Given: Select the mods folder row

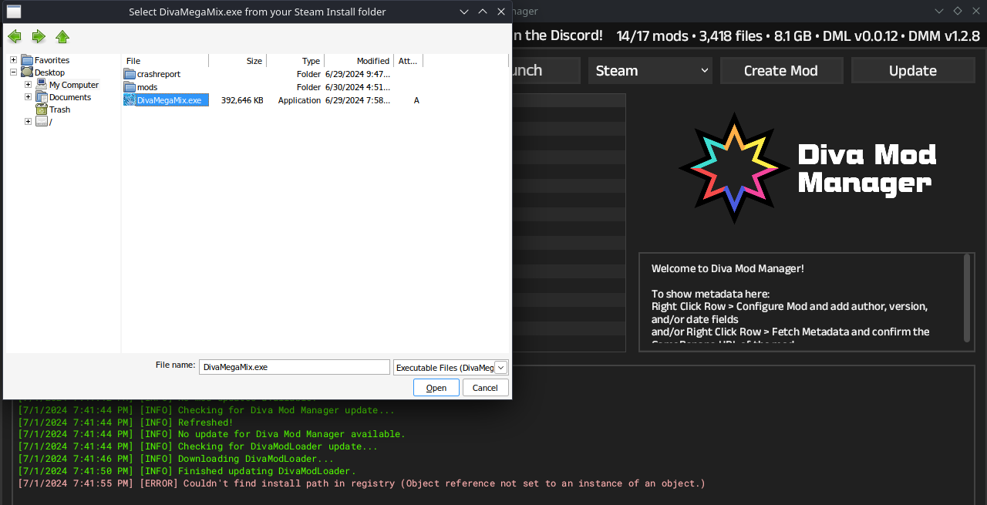Looking at the screenshot, I should coord(273,87).
